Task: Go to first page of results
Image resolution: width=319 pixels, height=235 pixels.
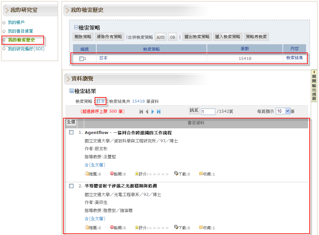Action: (x=141, y=112)
